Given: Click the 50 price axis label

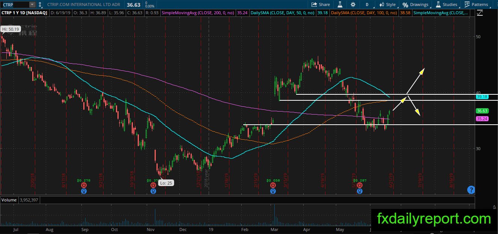Looking at the screenshot, I should (x=478, y=37).
